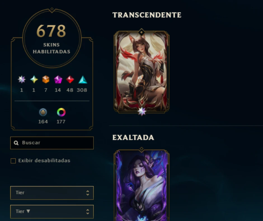Open the Exaltada purple skin card
Screen dimensions: 263x221
pyautogui.click(x=142, y=185)
